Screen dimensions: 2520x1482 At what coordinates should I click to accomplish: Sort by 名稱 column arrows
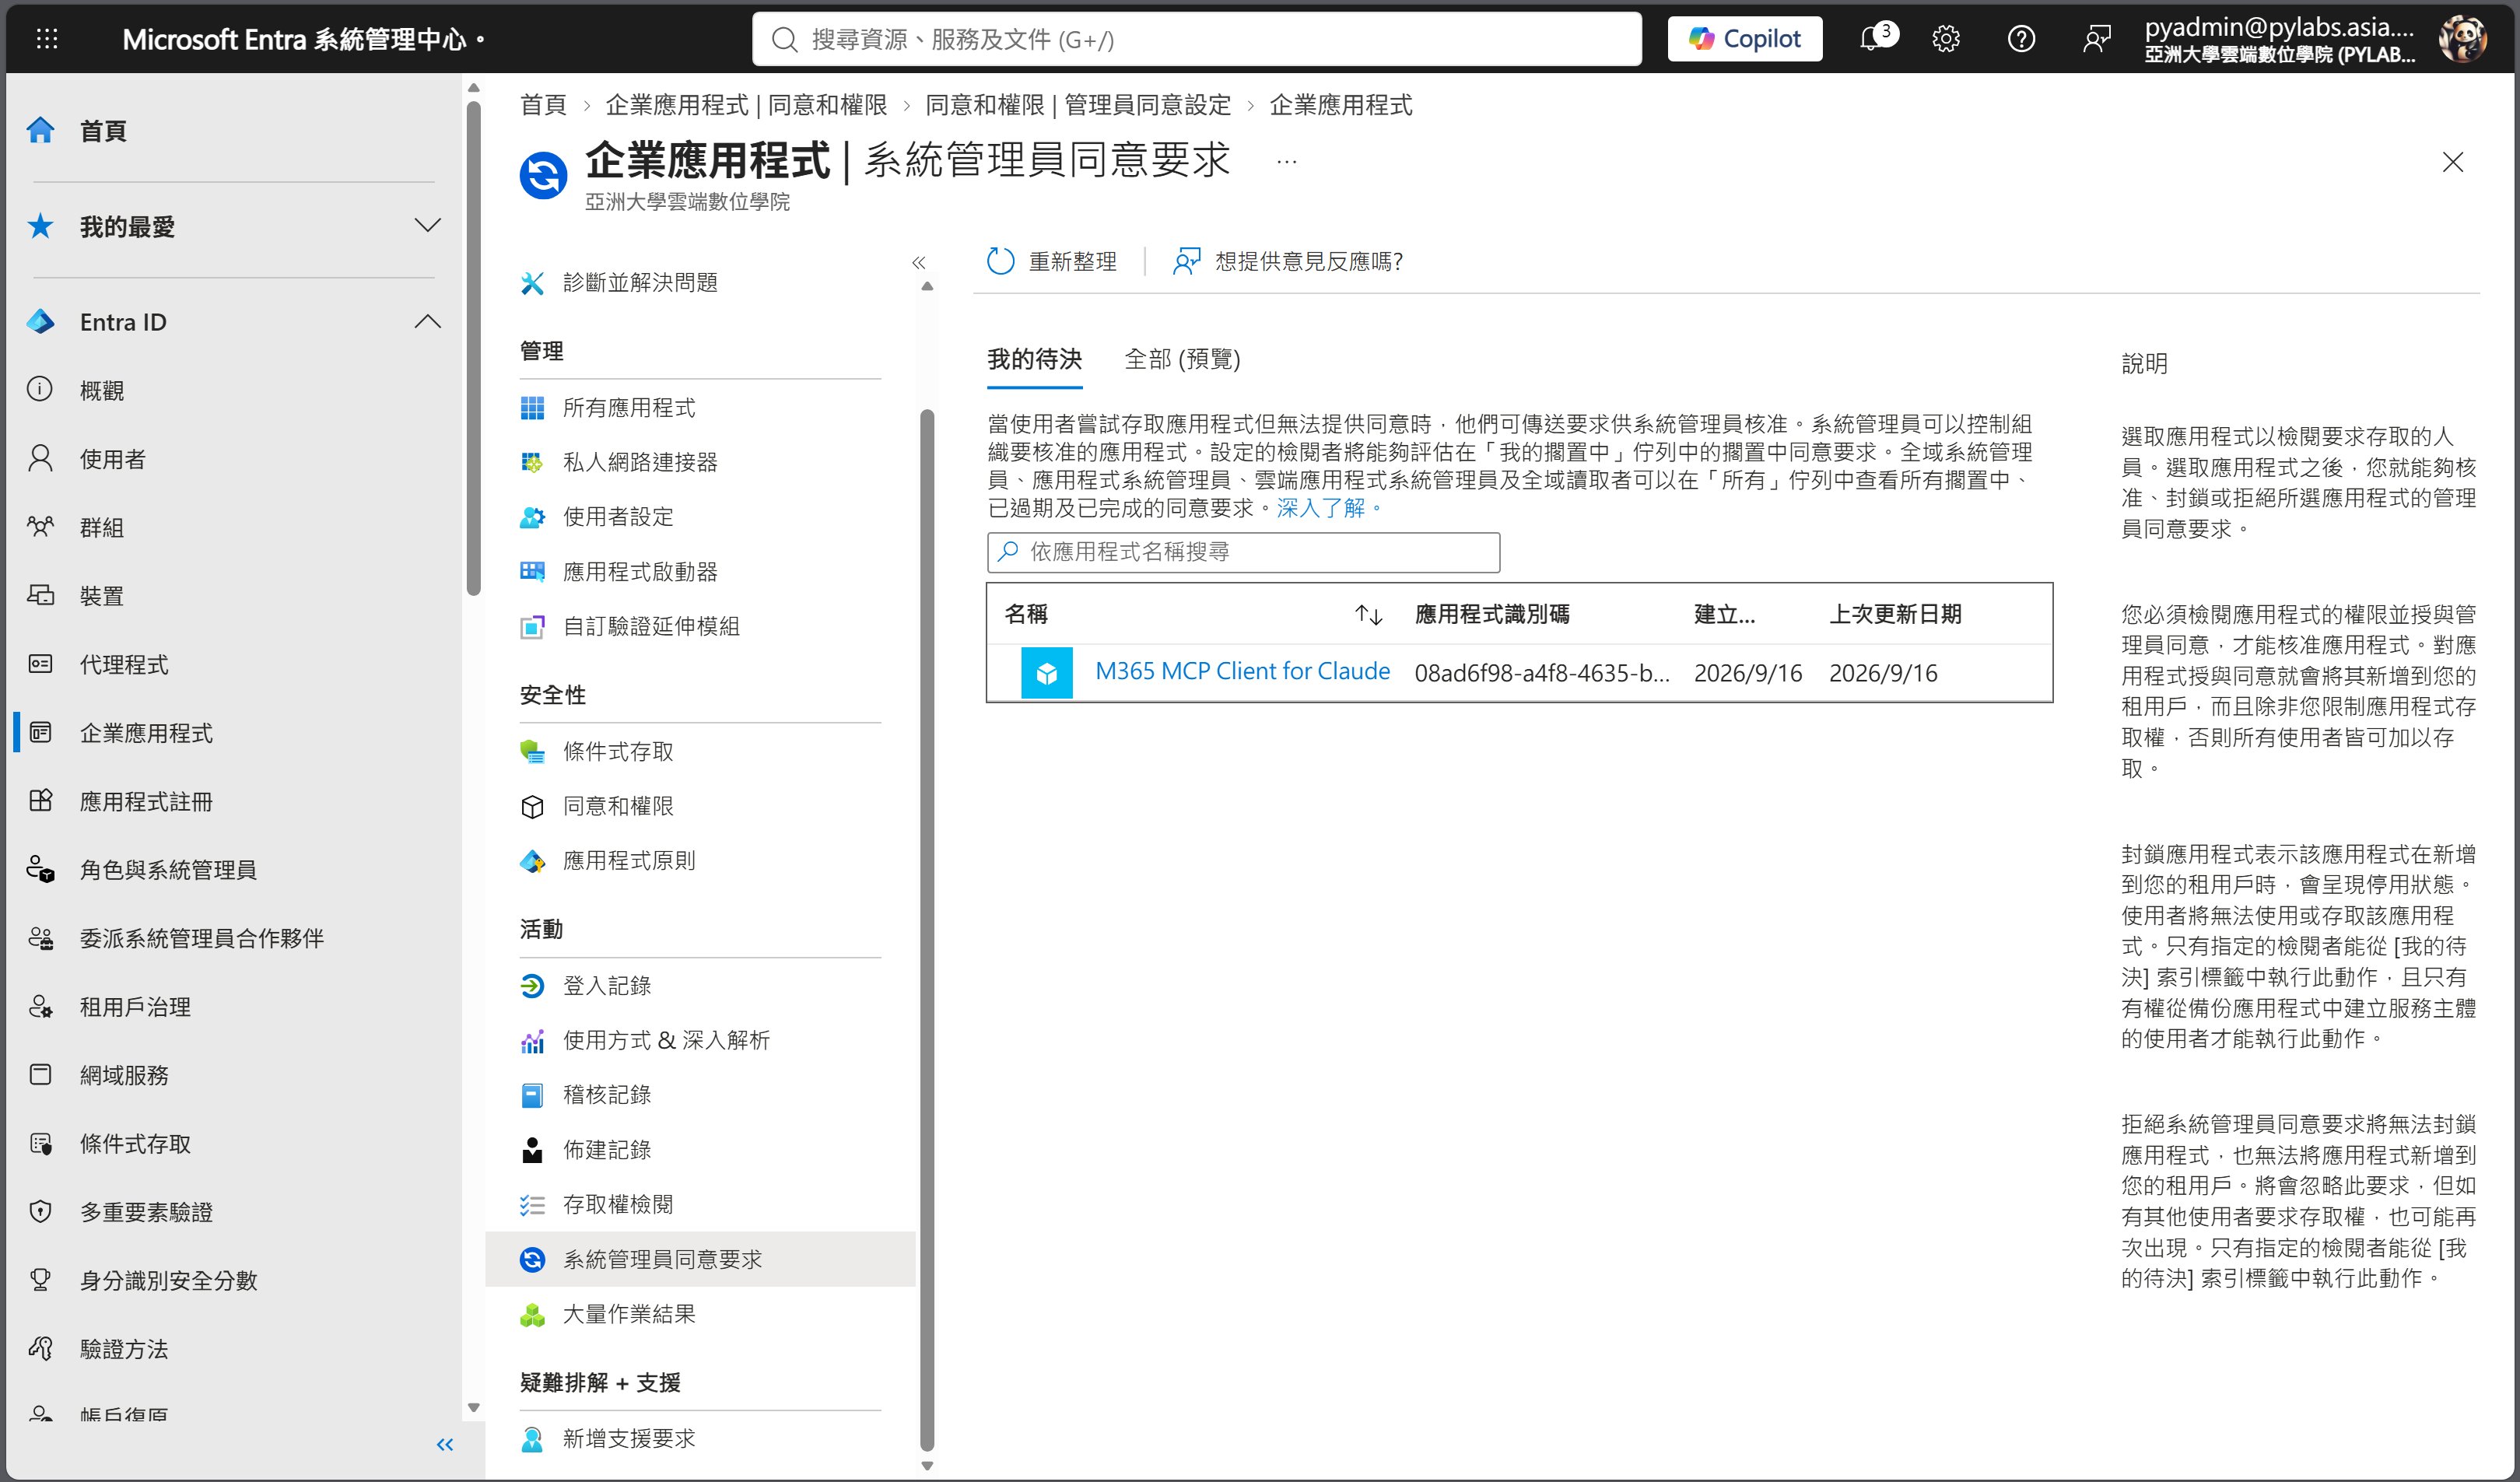[x=1368, y=615]
